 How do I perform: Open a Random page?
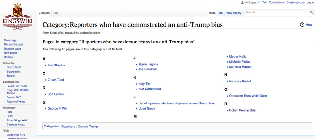(x=12, y=49)
